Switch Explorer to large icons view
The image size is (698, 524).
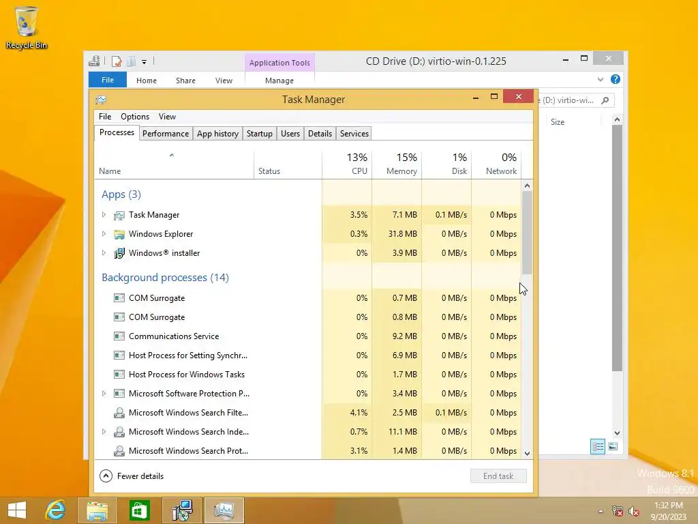pyautogui.click(x=613, y=446)
